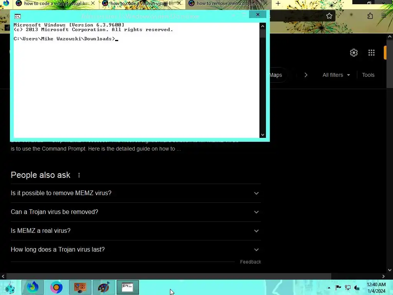Click the Command Prompt scroll down arrow
Image resolution: width=393 pixels, height=295 pixels.
[x=263, y=135]
